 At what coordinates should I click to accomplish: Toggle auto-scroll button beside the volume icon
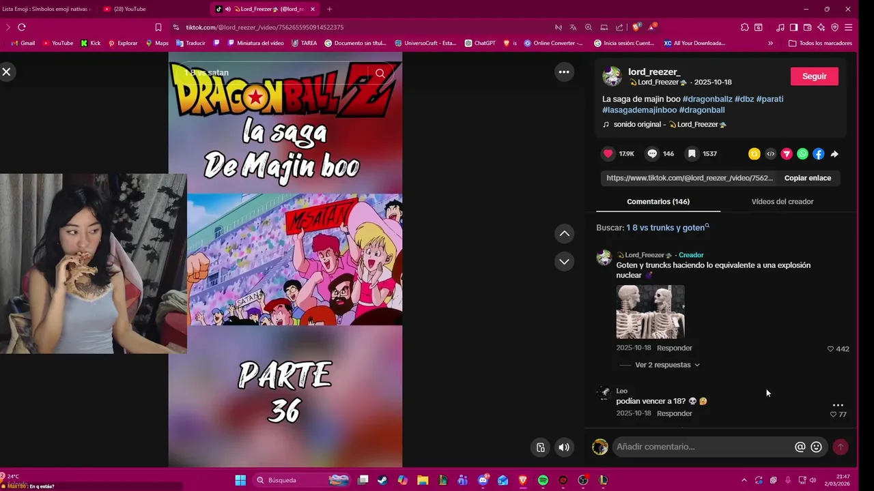[x=541, y=447]
